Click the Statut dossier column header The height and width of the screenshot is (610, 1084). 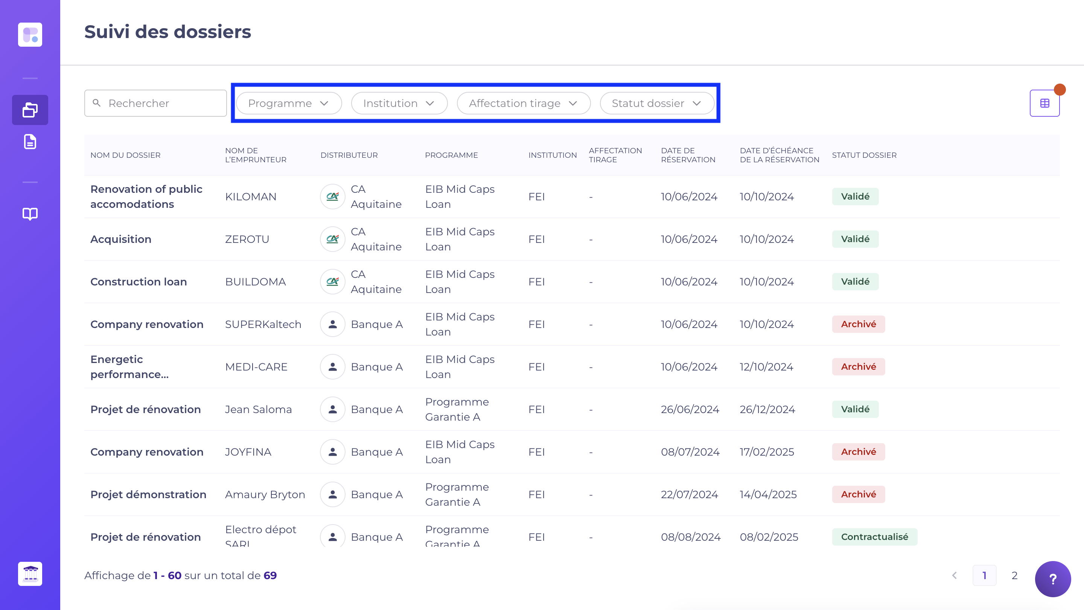coord(864,155)
